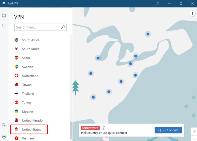Image resolution: width=197 pixels, height=141 pixels.
Task: Select the VPN globe icon in sidebar
Action: (x=4, y=16)
